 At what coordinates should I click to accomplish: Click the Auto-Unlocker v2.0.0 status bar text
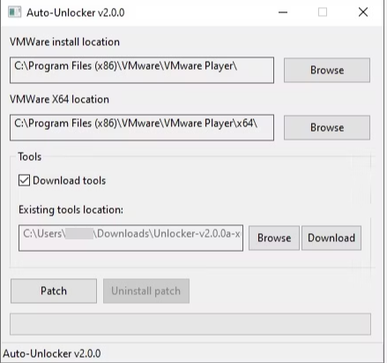(x=52, y=353)
